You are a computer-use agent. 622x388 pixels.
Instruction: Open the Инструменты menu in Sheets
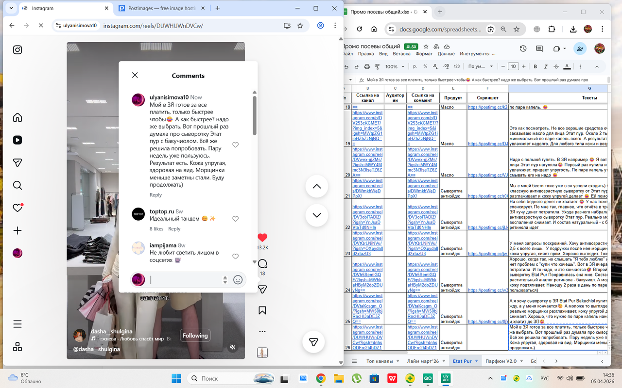coord(475,54)
